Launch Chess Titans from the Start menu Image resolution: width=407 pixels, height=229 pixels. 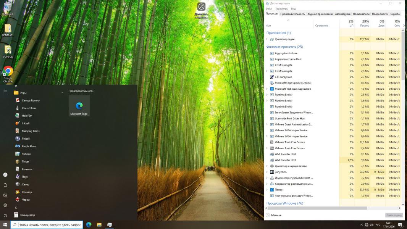pos(29,108)
